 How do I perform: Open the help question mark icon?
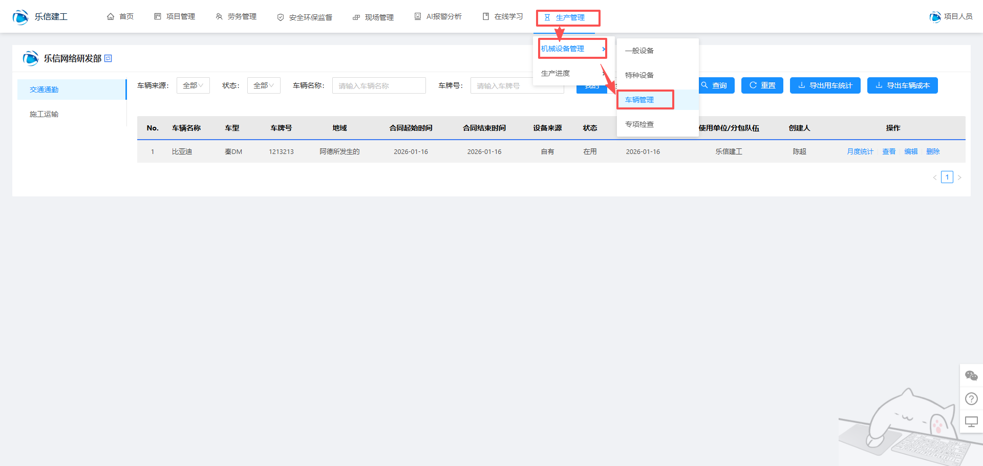[971, 398]
